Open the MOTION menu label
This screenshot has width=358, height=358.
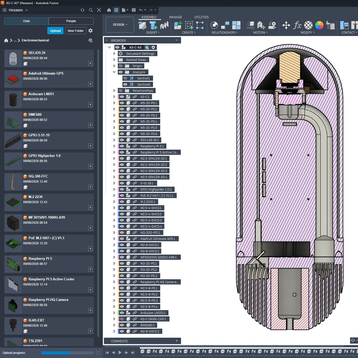[260, 33]
